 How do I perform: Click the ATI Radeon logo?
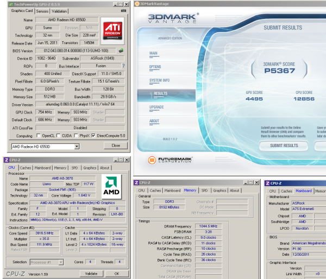[x=112, y=31]
